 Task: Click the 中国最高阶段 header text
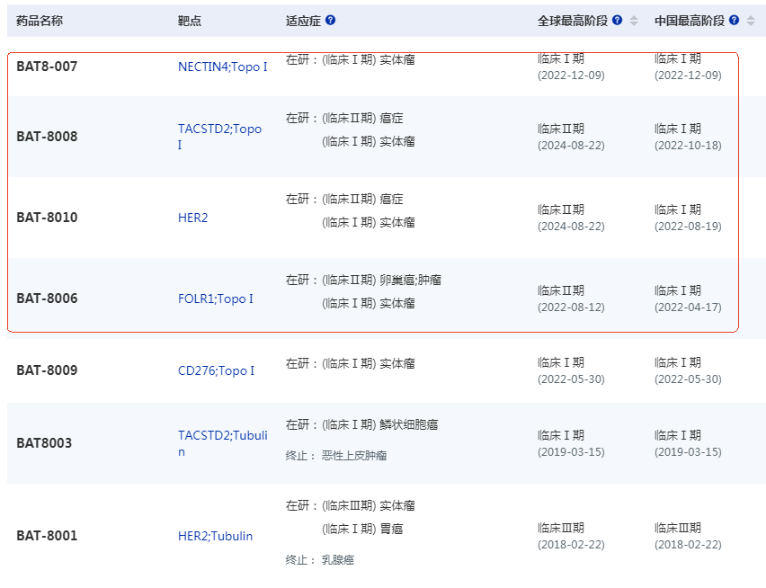690,21
